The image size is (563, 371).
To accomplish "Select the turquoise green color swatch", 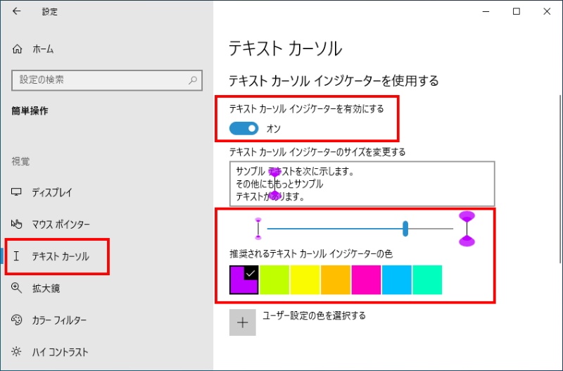I will point(427,279).
